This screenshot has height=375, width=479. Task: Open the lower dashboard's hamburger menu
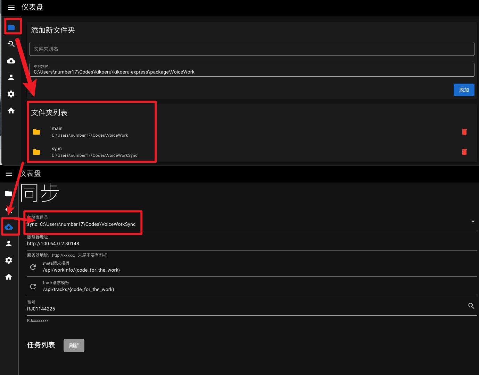click(9, 173)
